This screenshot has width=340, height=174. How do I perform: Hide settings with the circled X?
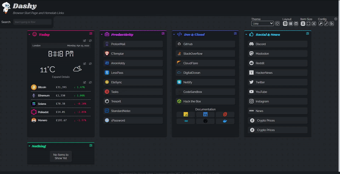click(x=336, y=19)
